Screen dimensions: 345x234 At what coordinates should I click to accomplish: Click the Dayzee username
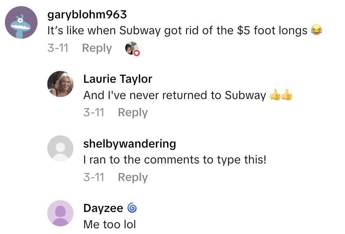(103, 208)
